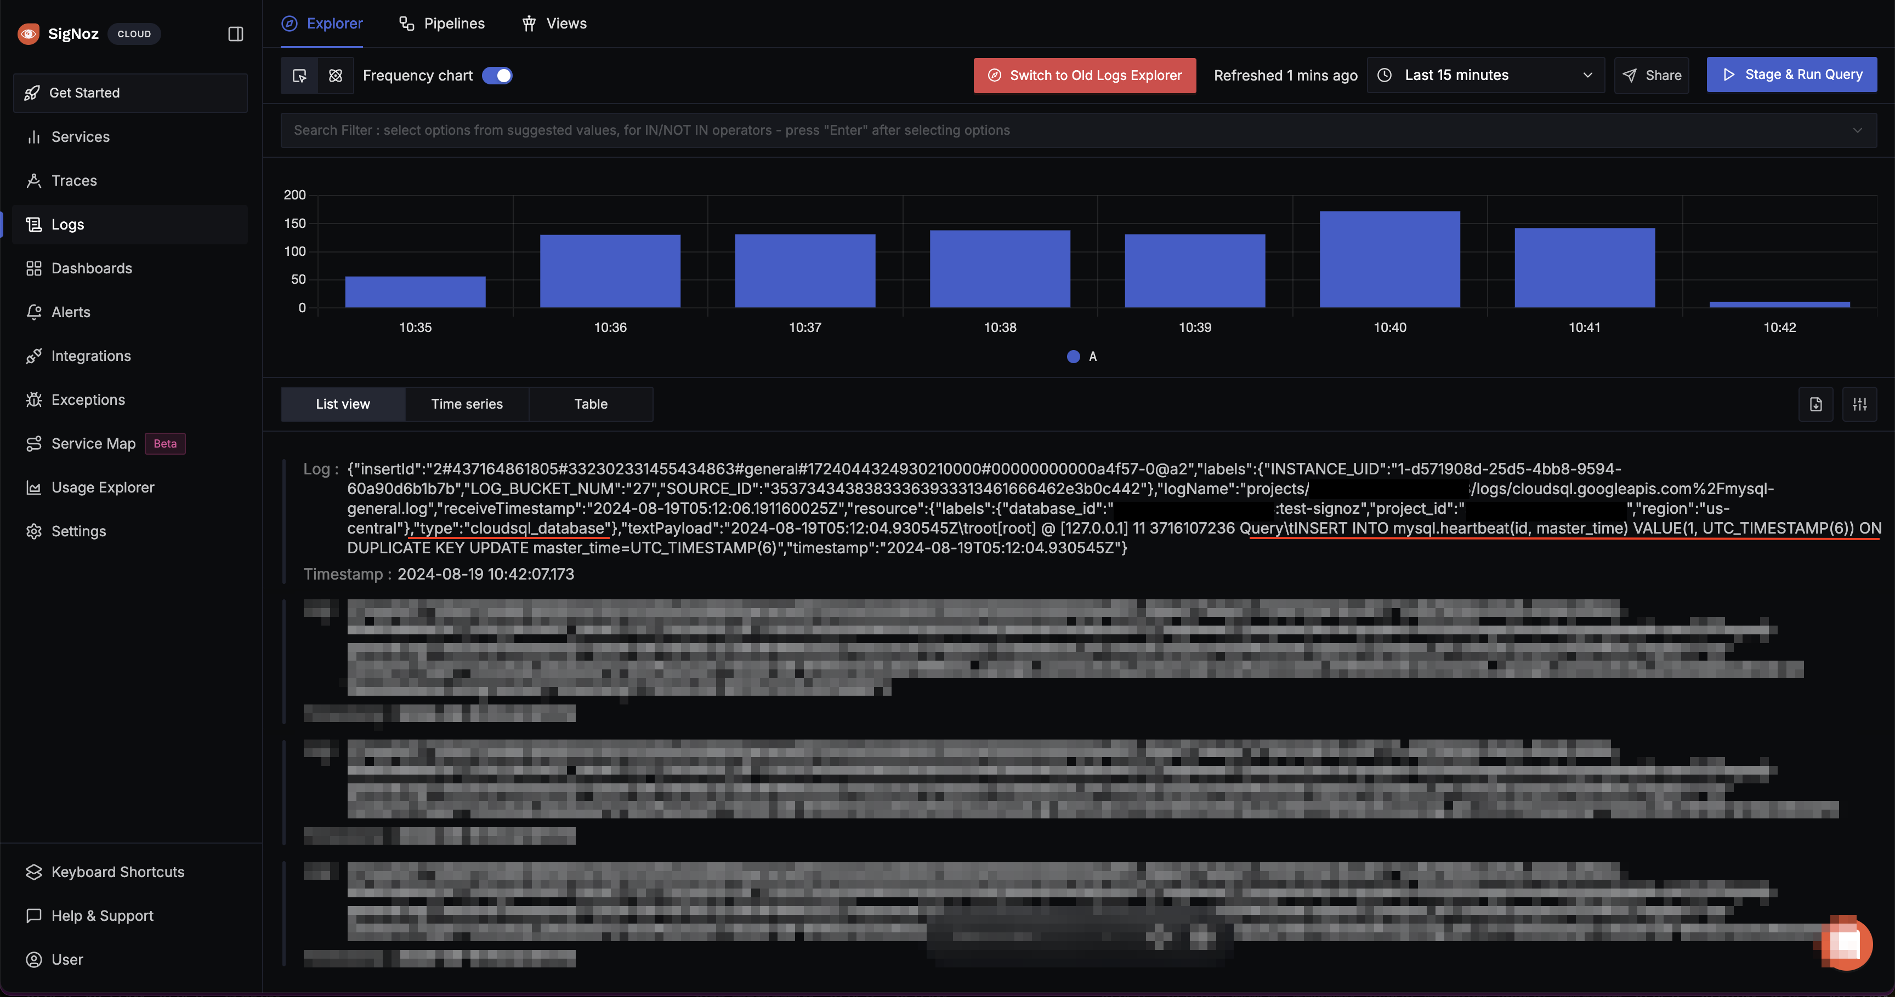Screen dimensions: 1895x997
Task: Select the query builder cursor mode icon
Action: click(x=299, y=76)
